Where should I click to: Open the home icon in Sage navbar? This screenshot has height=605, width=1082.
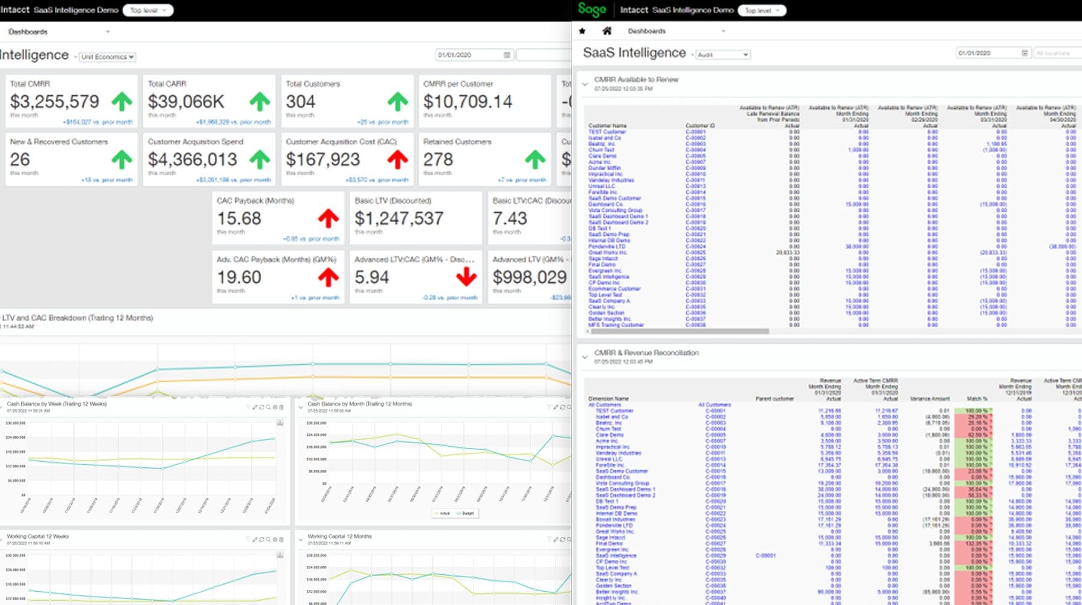[607, 31]
